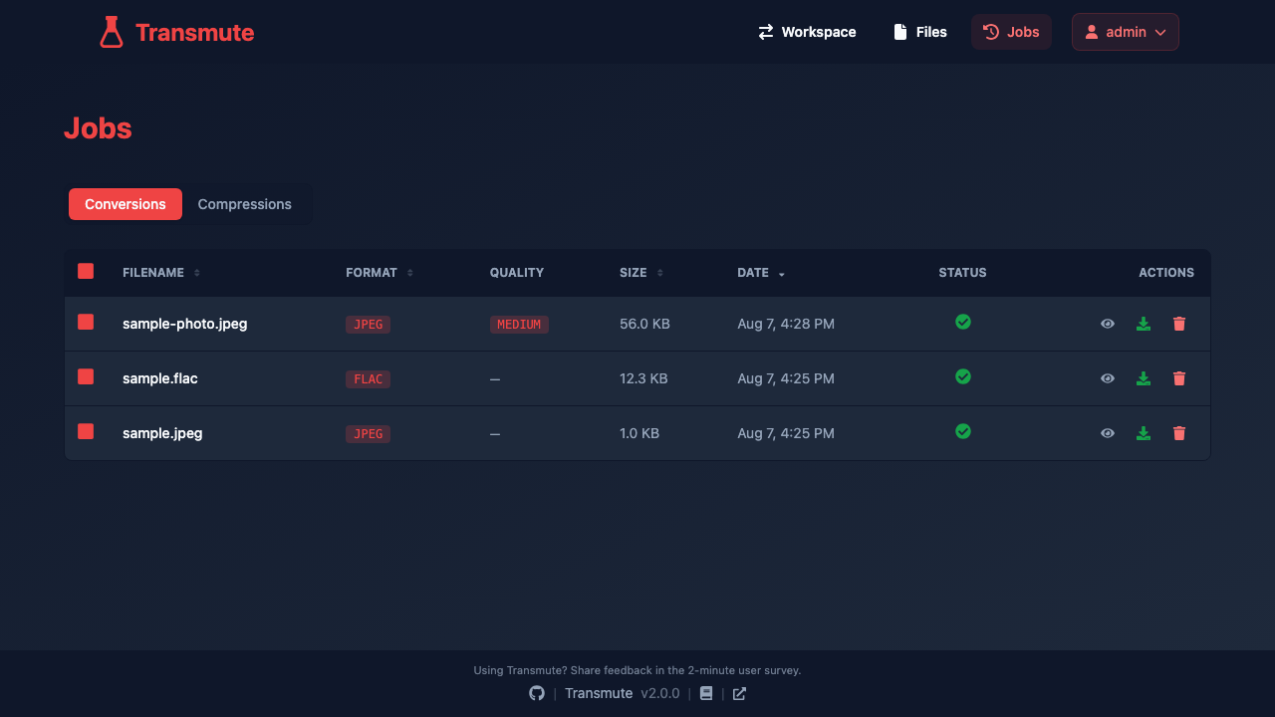1275x717 pixels.
Task: Click the MEDIUM quality badge
Action: coord(519,325)
